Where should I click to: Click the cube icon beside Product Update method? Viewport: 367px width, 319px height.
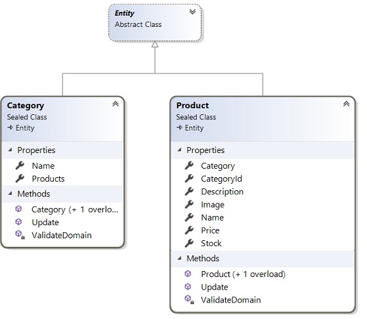coord(188,286)
